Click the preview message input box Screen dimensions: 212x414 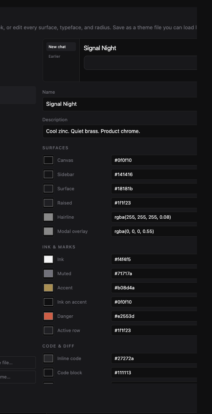pyautogui.click(x=140, y=63)
